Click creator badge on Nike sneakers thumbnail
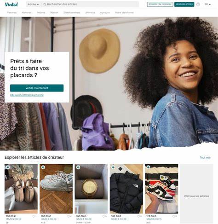Image resolution: width=218 pixels, height=224 pixels. 149,167
